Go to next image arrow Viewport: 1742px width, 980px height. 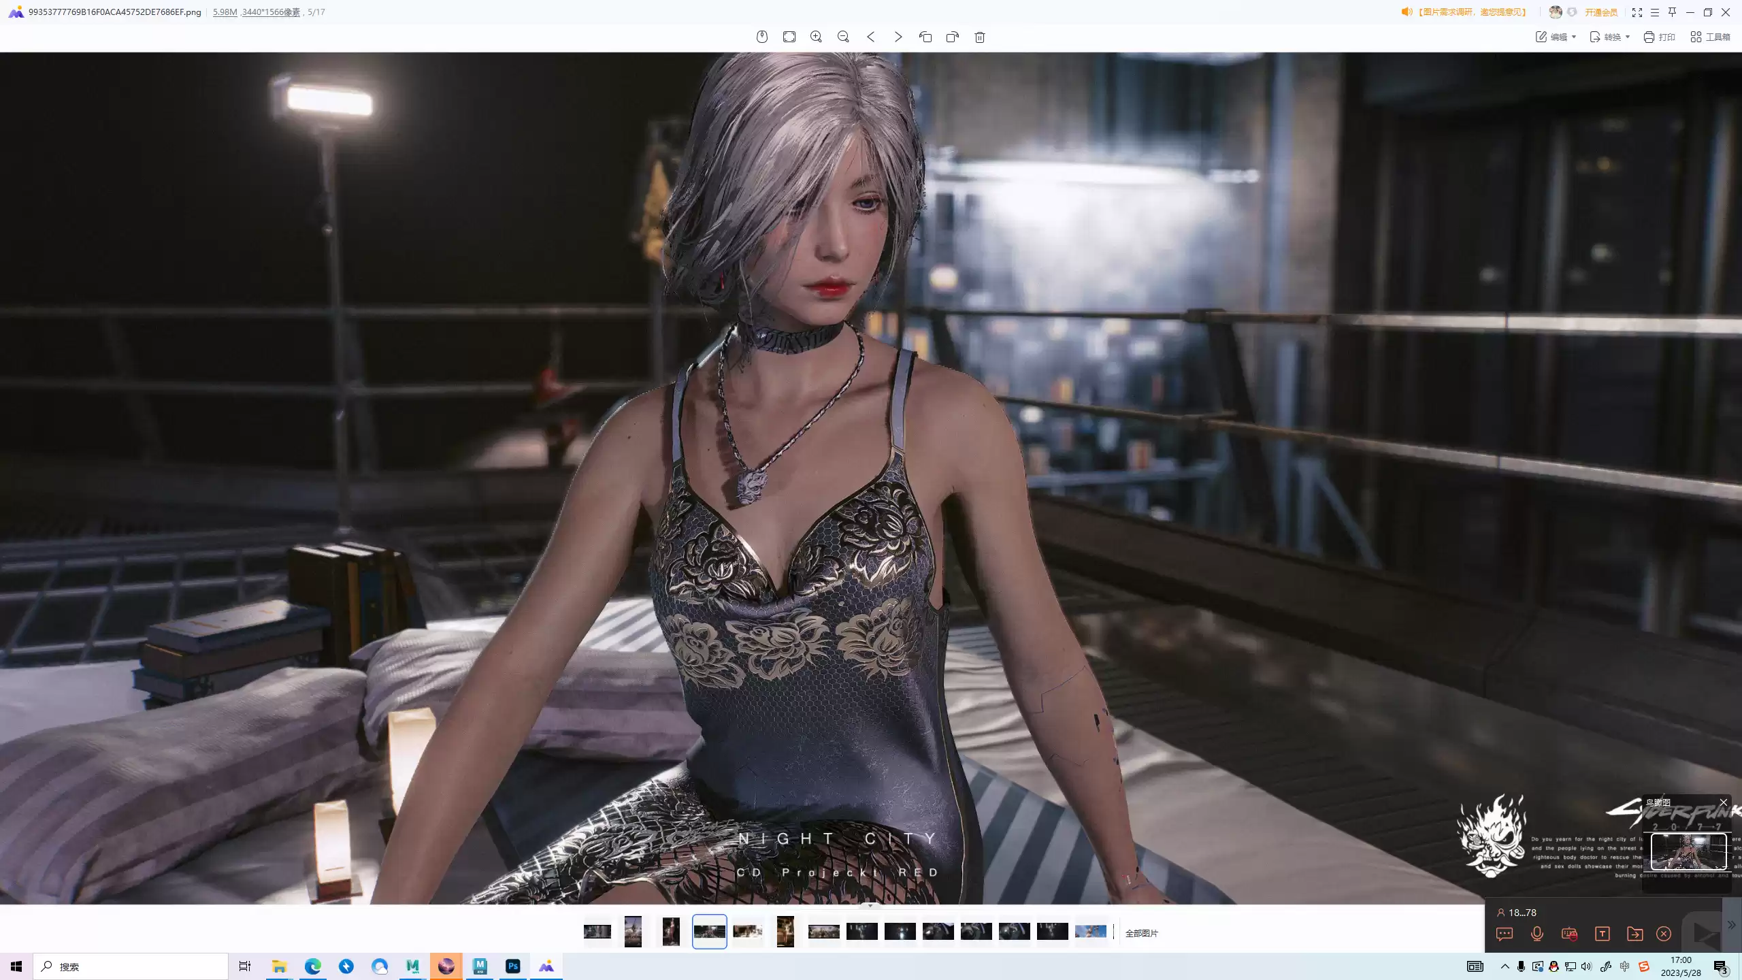[x=898, y=37]
